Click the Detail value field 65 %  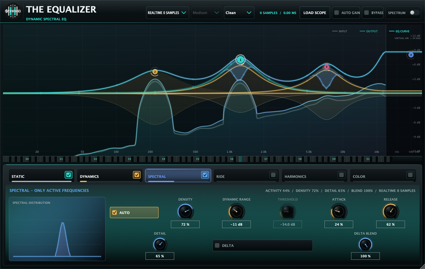pyautogui.click(x=160, y=256)
